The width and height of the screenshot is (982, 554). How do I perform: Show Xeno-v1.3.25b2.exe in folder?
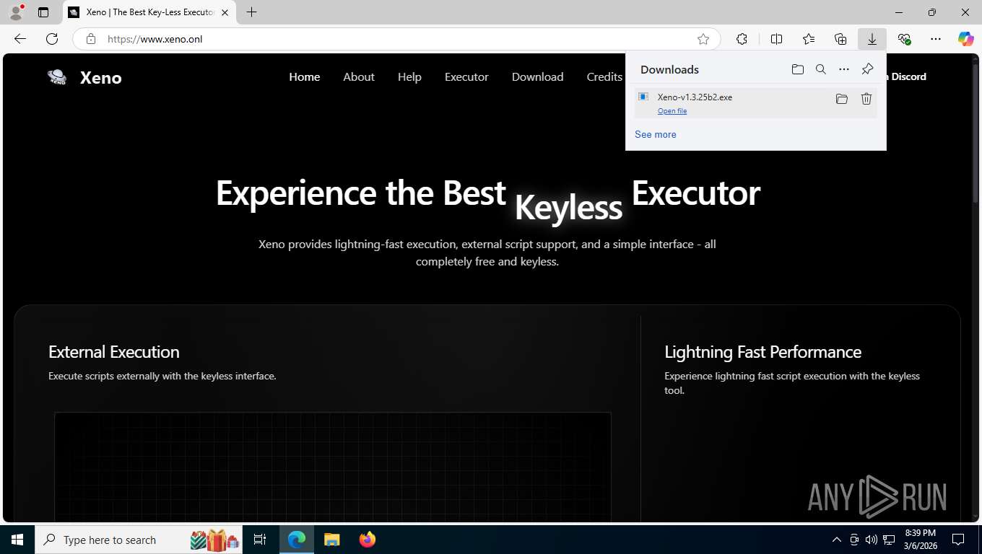point(842,99)
